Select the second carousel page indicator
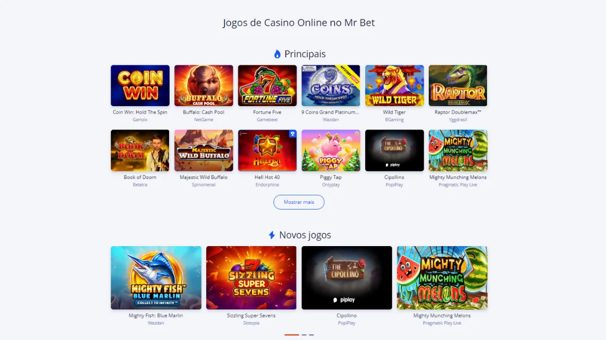The image size is (606, 340). pos(304,335)
